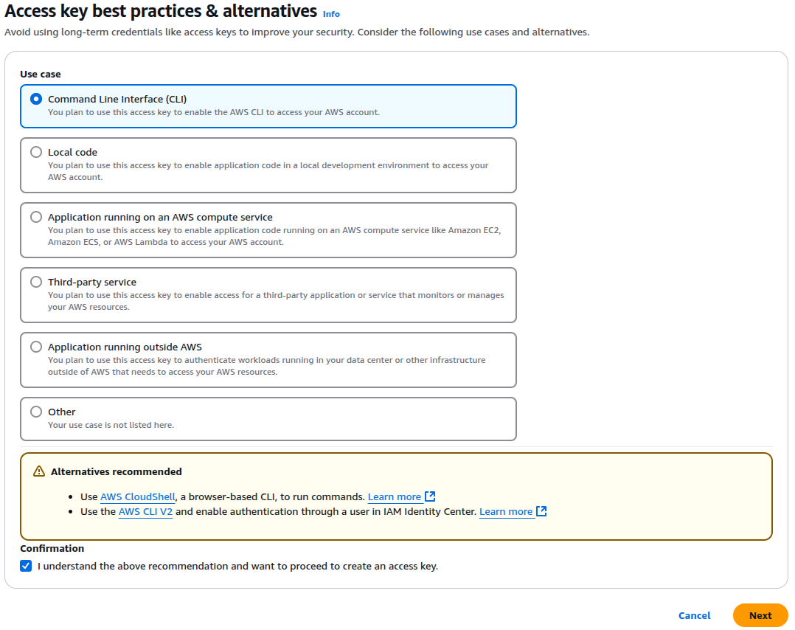Choose Application running outside AWS option
The height and width of the screenshot is (630, 795).
click(x=36, y=347)
